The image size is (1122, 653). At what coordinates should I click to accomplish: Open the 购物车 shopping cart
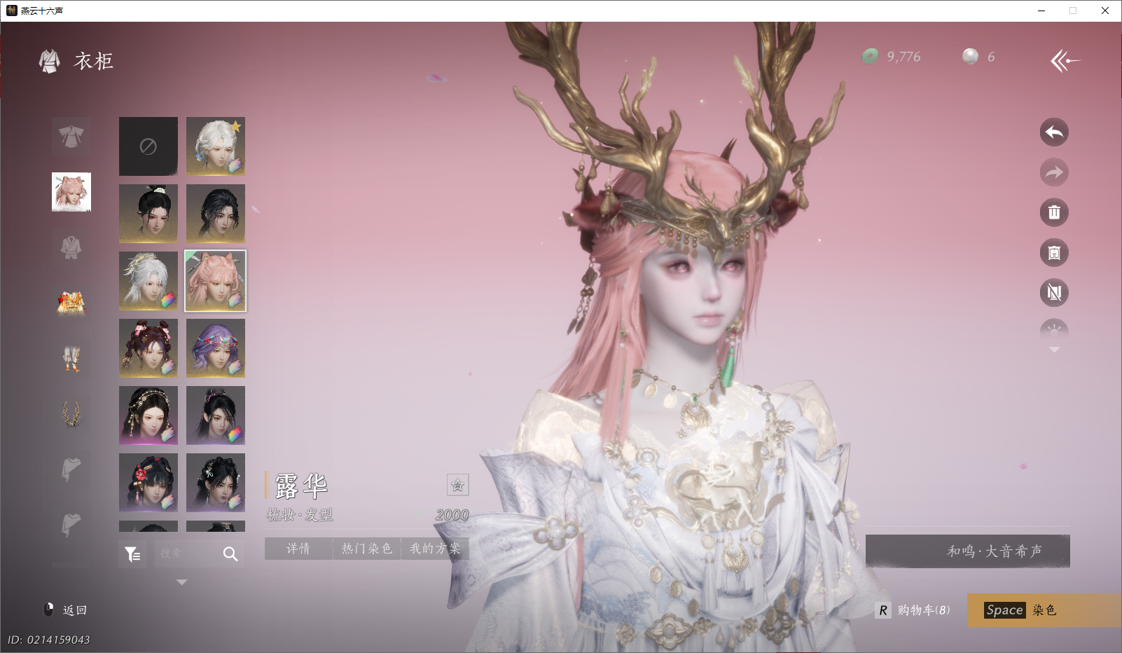coord(915,610)
